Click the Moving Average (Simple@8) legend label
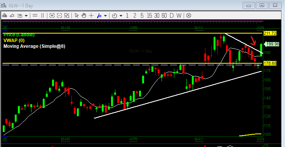Screen dimensions: 285x147 pyautogui.click(x=34, y=46)
